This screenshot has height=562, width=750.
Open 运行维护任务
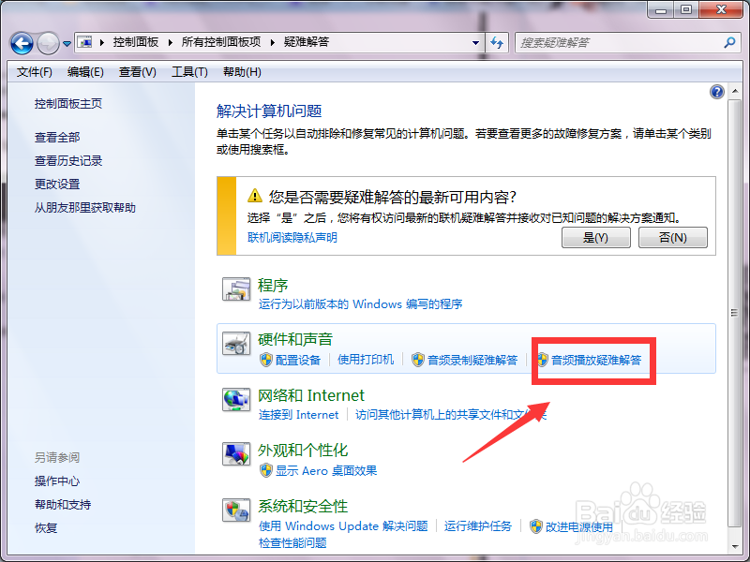point(478,526)
